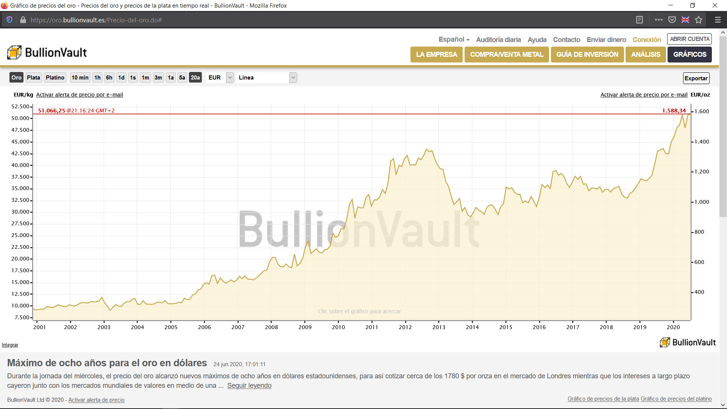This screenshot has height=409, width=727.
Task: Switch chart range to 1m
Action: click(x=145, y=78)
